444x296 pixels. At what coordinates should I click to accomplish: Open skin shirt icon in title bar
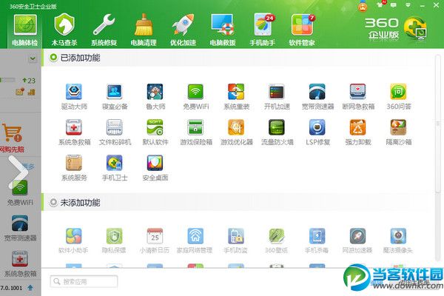[380, 5]
